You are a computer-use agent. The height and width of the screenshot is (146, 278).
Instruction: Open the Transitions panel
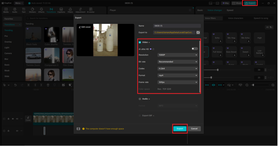point(51,10)
